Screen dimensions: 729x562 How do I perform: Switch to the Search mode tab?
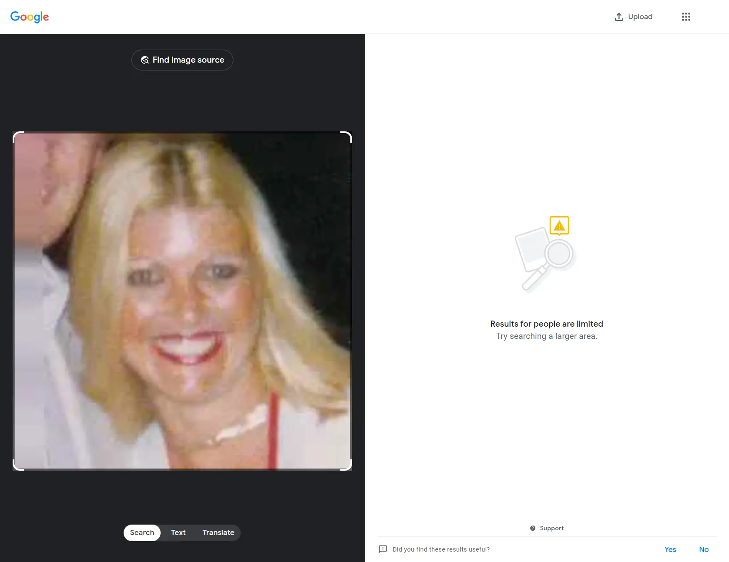142,532
